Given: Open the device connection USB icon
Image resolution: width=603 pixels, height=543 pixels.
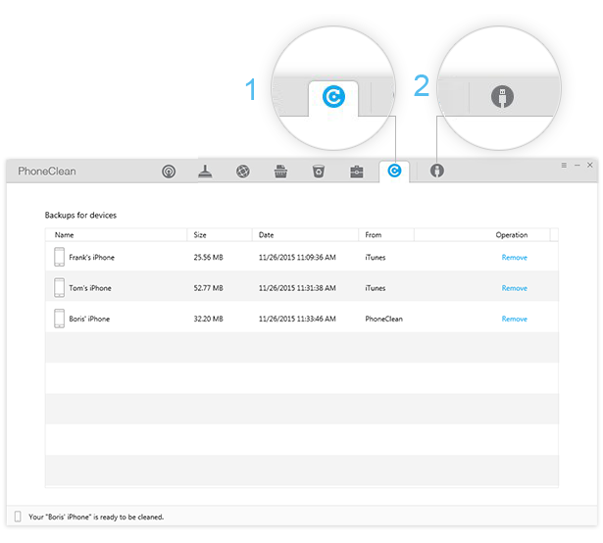Looking at the screenshot, I should pyautogui.click(x=437, y=171).
